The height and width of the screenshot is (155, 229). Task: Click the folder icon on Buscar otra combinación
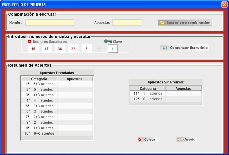click(162, 23)
